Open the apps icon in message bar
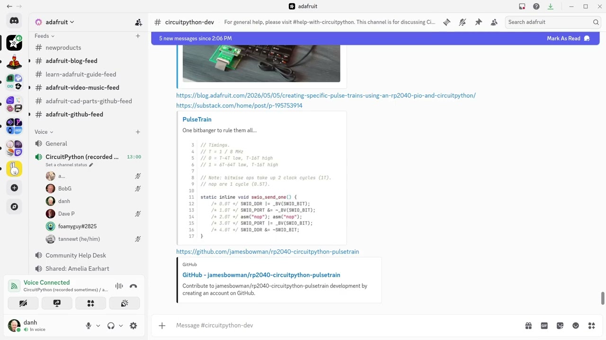This screenshot has height=340, width=606. 591,325
